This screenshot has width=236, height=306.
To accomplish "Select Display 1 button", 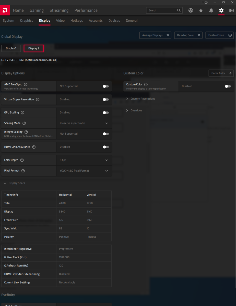I will (x=11, y=48).
